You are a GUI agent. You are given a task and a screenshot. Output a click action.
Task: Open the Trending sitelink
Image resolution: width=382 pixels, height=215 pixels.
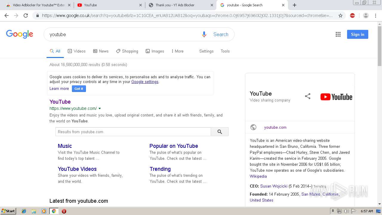pyautogui.click(x=160, y=169)
